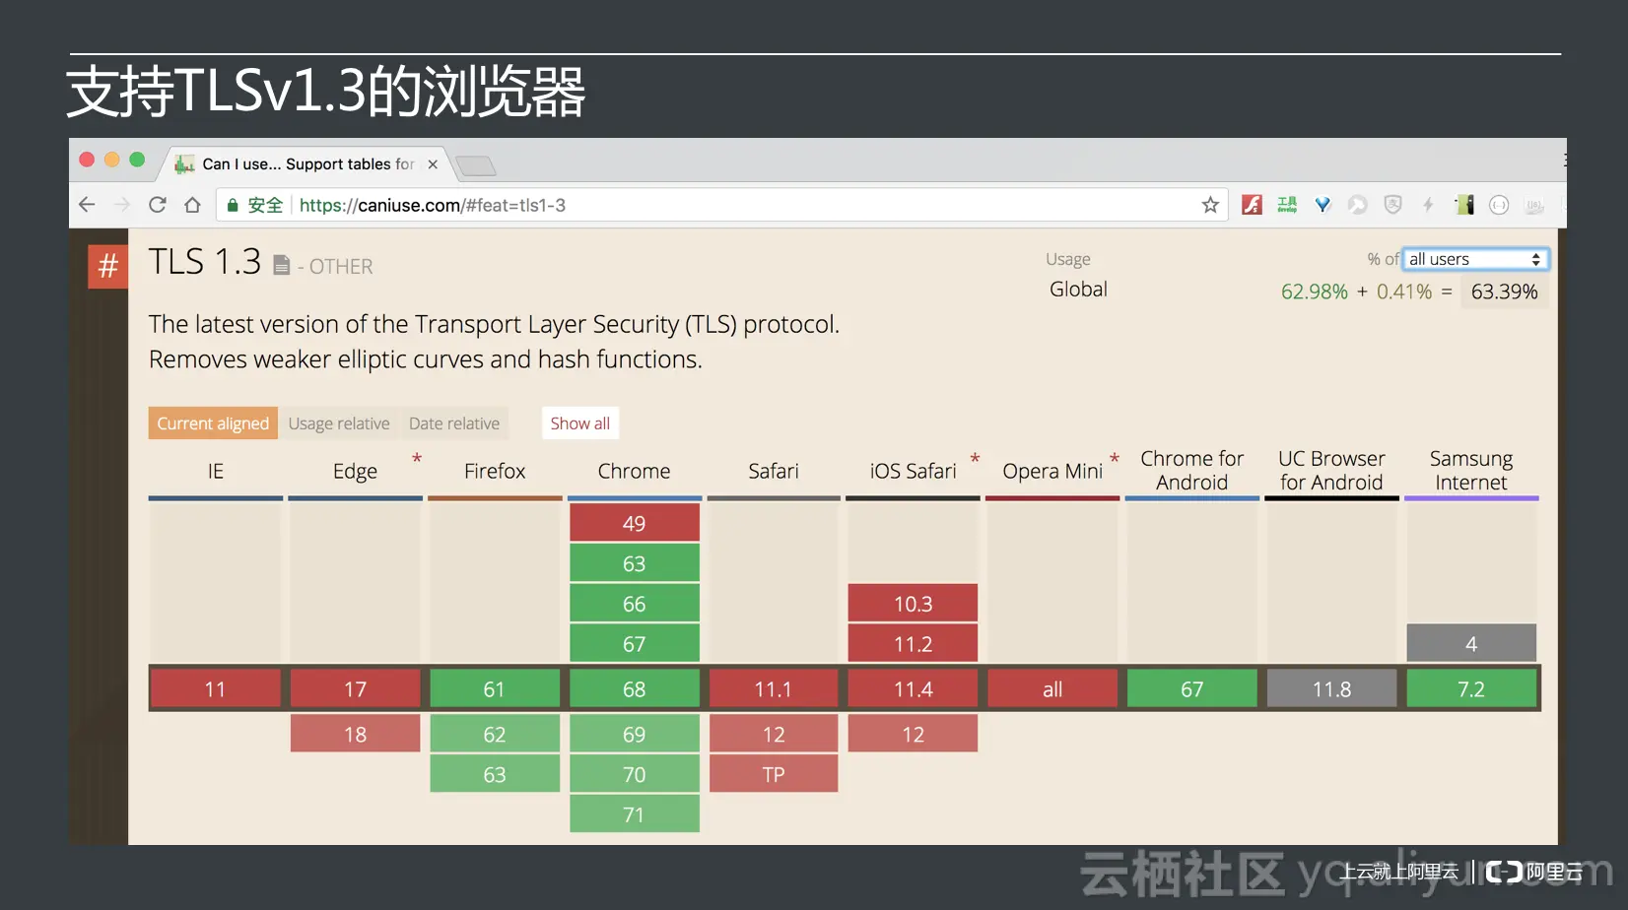Select the Safari 11.1 version cell

[774, 688]
